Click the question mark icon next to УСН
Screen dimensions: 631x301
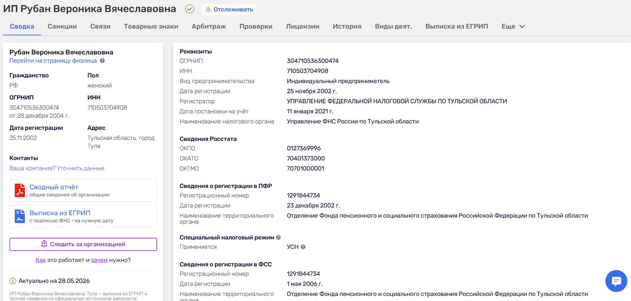303,247
